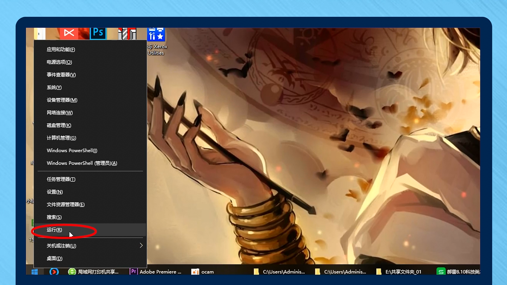The image size is (507, 285).
Task: Launch Windows PowerShell (管理员) as admin
Action: point(90,163)
